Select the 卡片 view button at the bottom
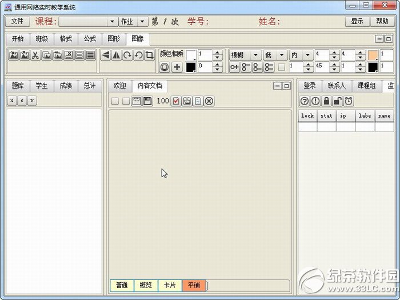Viewport: 400px width, 300px height. [x=170, y=285]
